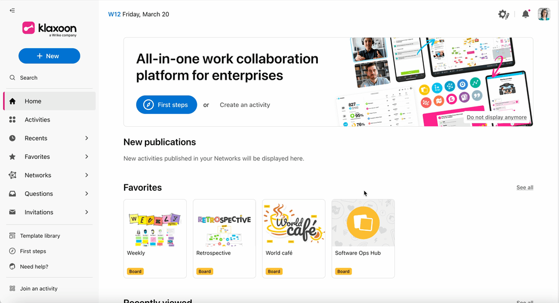Expand the Invitations chevron

(x=87, y=212)
